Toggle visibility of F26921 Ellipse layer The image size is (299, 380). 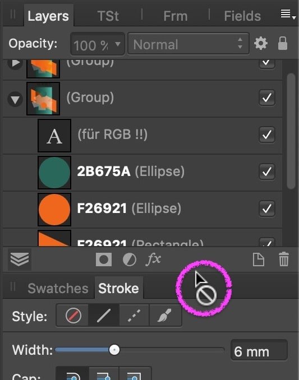click(267, 208)
